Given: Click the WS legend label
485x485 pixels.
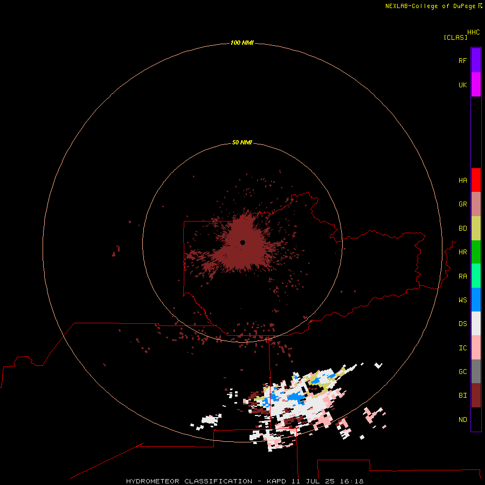Looking at the screenshot, I should [462, 300].
